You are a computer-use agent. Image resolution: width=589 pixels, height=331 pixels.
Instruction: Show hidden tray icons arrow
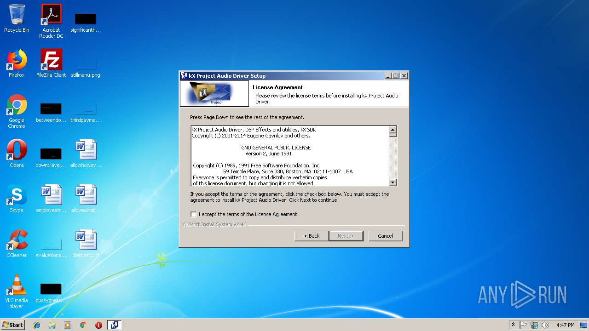pos(513,325)
